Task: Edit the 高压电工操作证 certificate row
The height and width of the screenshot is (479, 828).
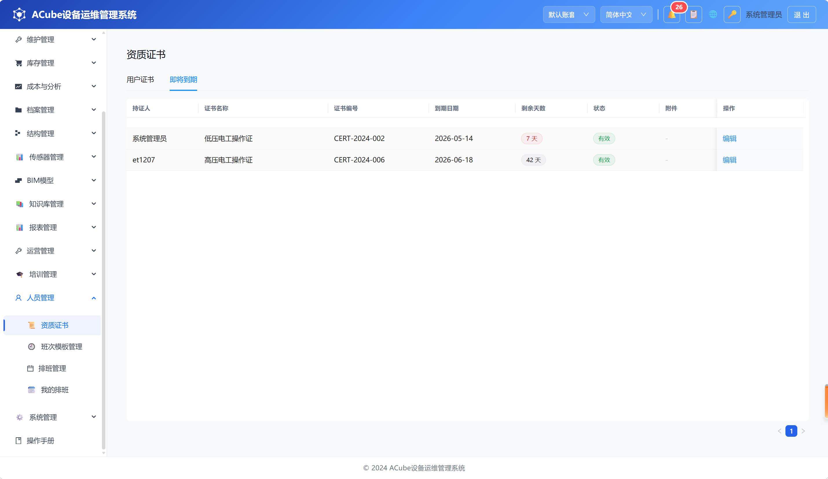Action: coord(730,160)
